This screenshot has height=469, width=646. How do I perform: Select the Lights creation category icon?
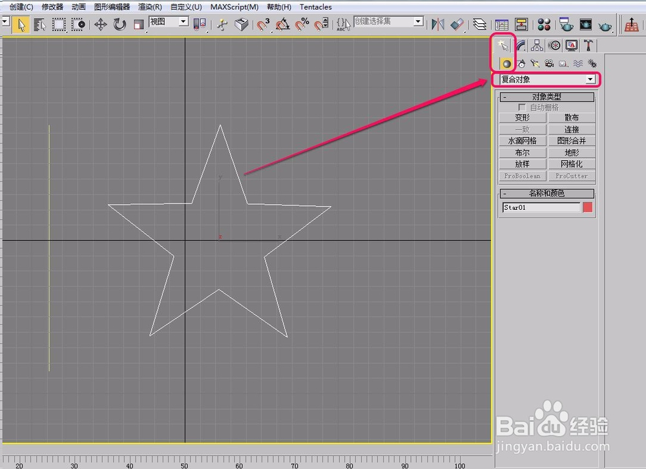(536, 63)
